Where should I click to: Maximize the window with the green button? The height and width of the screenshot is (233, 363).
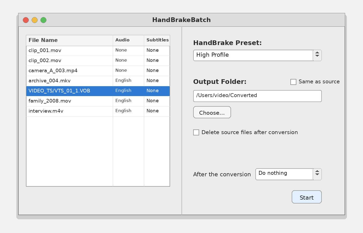tap(43, 20)
